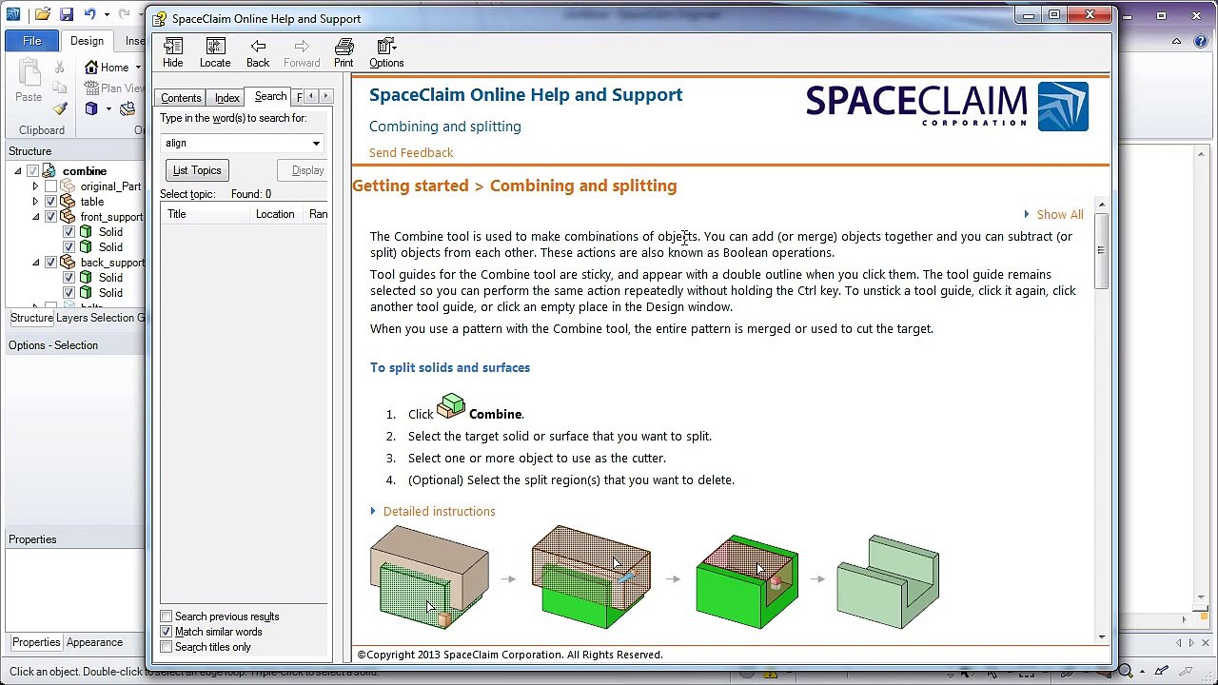Click the Cut scissors icon

click(x=60, y=68)
